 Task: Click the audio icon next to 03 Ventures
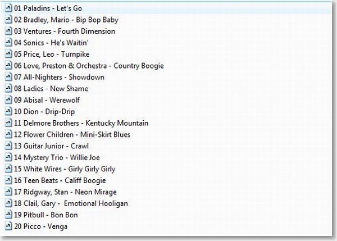point(8,31)
